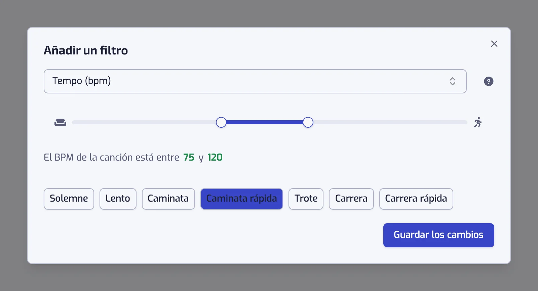
Task: Toggle the Caminata rápida preset
Action: coord(242,199)
